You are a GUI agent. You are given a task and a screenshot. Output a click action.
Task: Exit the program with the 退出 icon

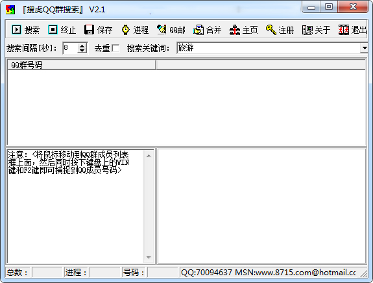pyautogui.click(x=344, y=30)
